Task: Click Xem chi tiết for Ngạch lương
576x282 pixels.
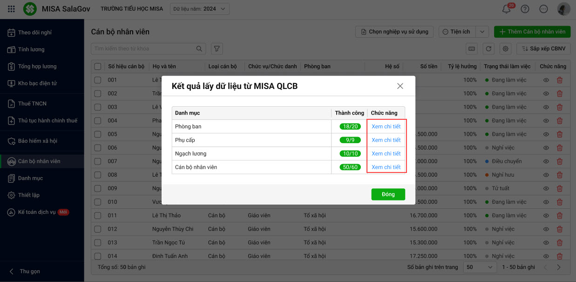Action: [386, 153]
